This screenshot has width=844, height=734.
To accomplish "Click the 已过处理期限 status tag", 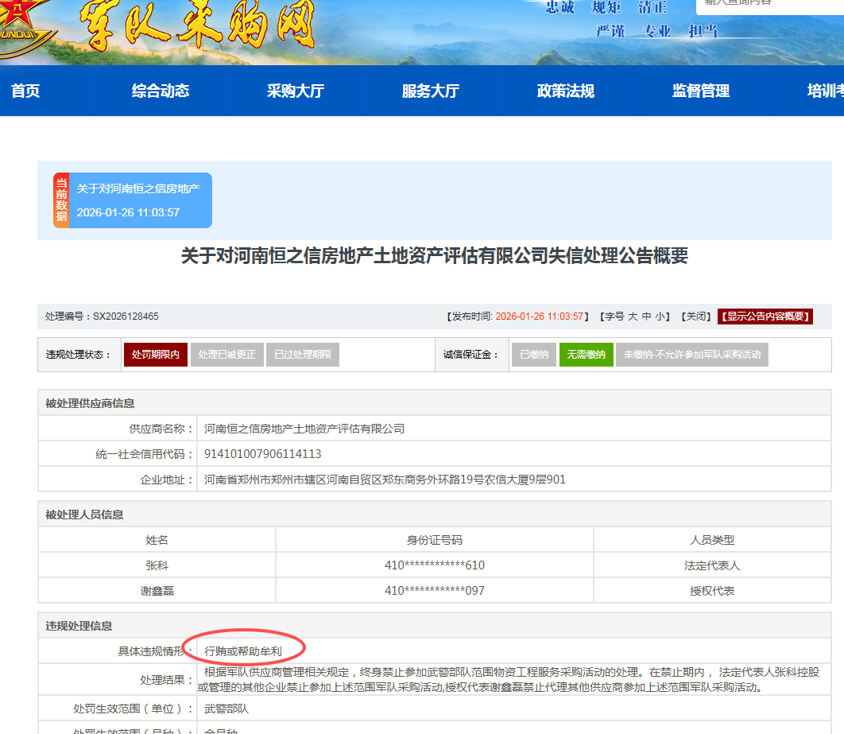I will tap(303, 355).
